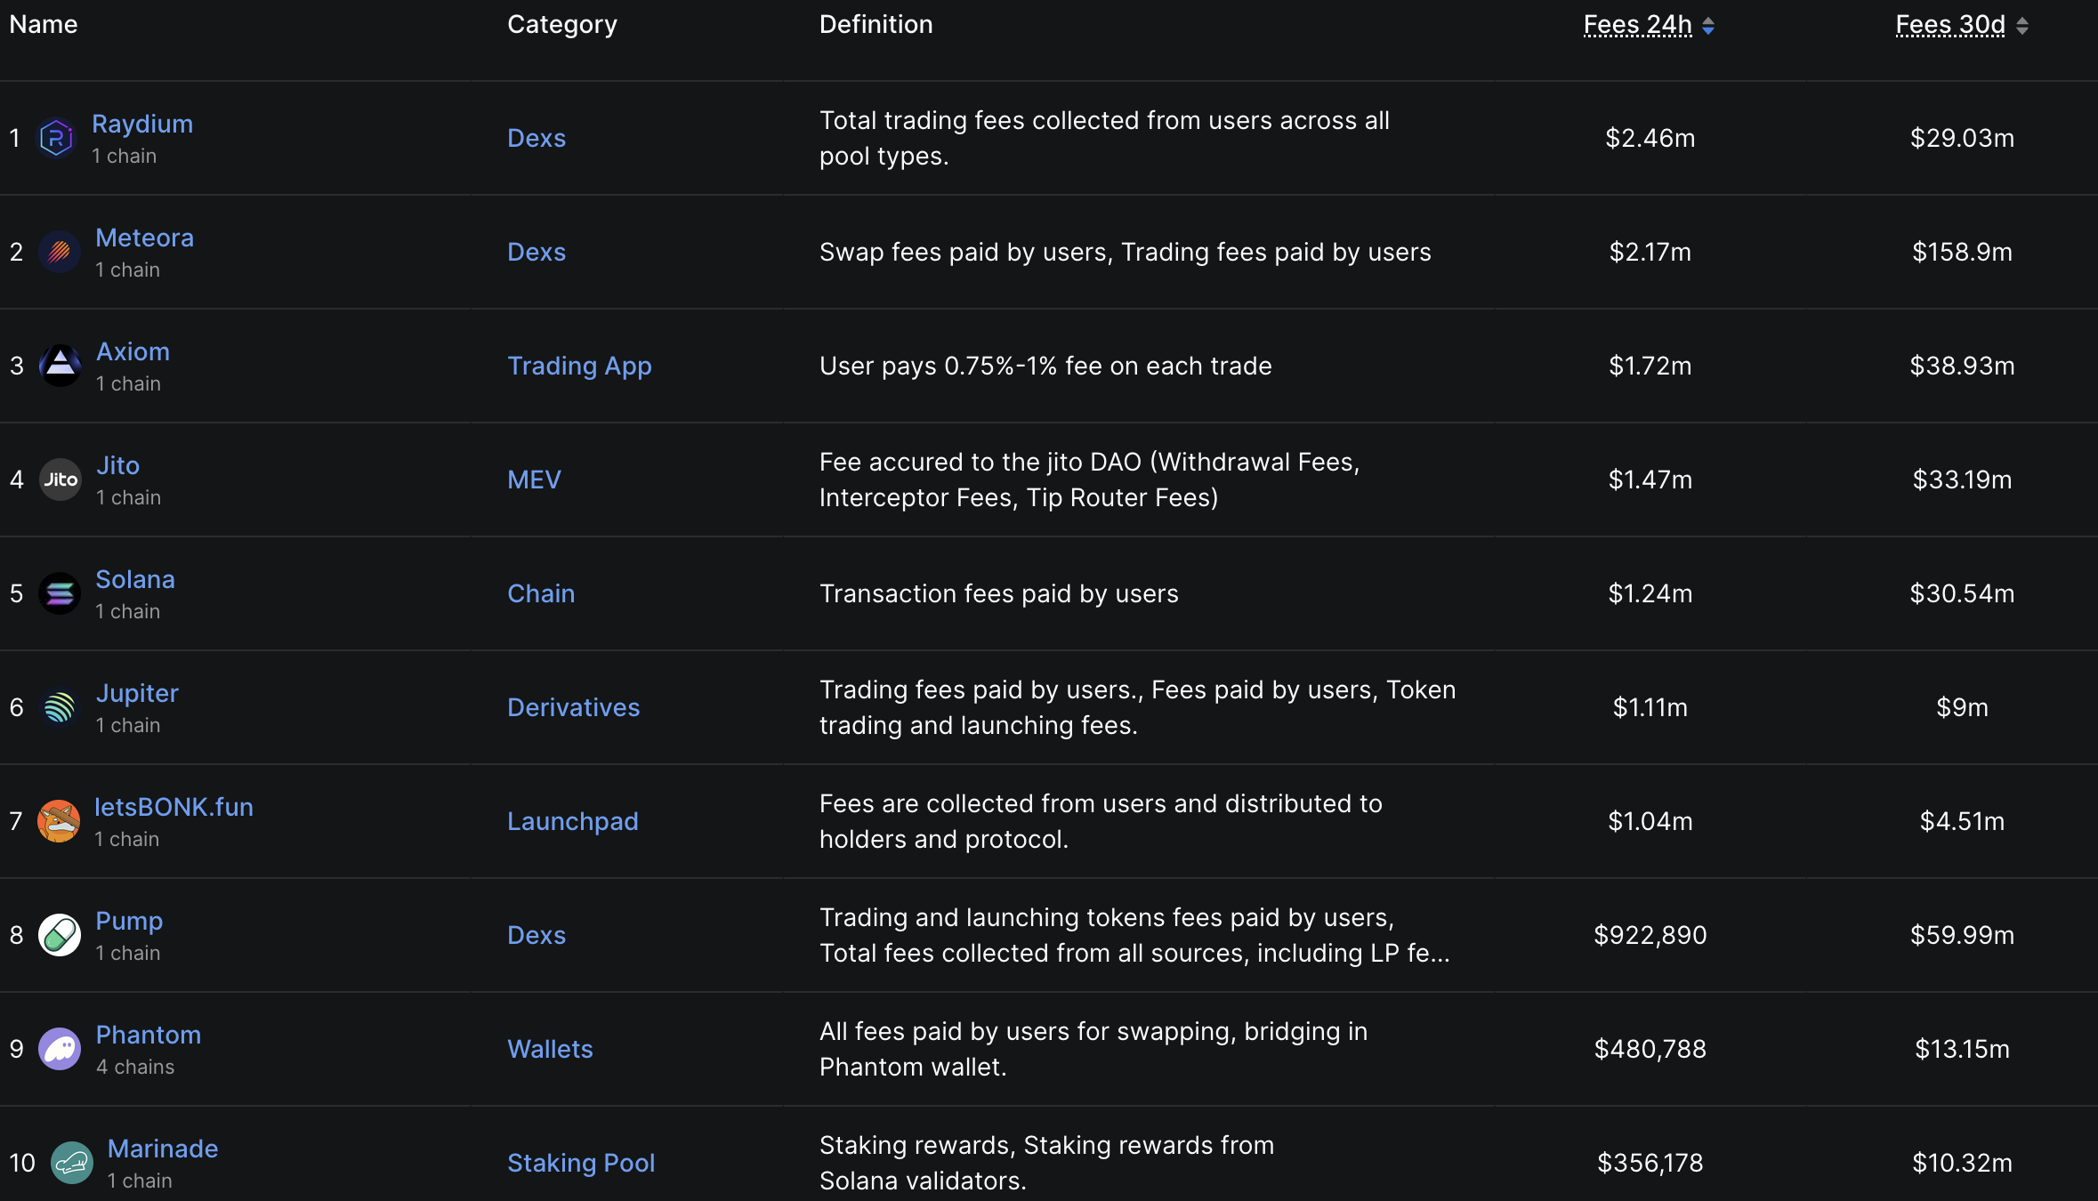2098x1201 pixels.
Task: Click the Pump pill logo icon
Action: coord(60,935)
